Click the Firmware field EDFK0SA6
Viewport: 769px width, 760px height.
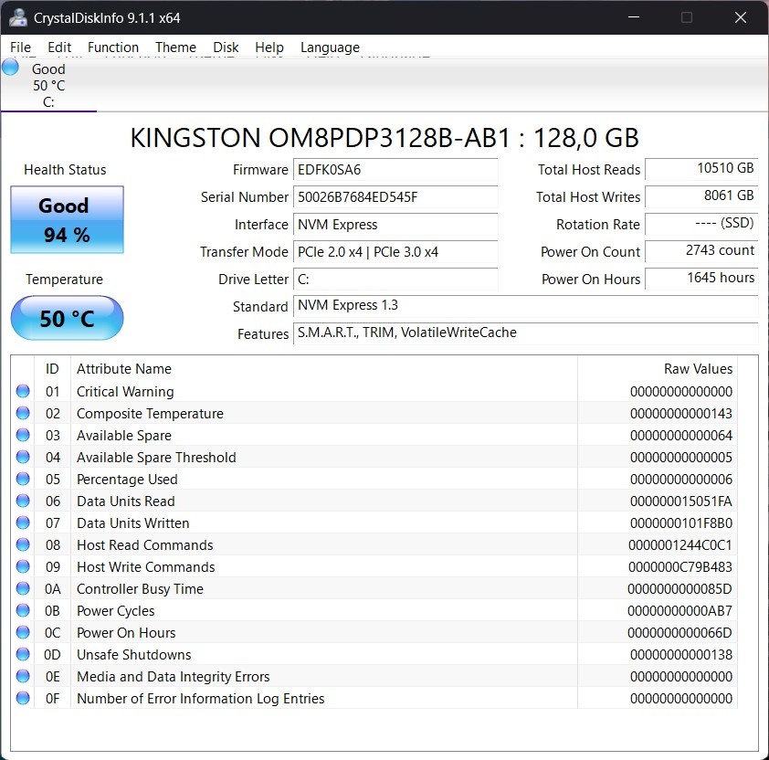click(395, 170)
